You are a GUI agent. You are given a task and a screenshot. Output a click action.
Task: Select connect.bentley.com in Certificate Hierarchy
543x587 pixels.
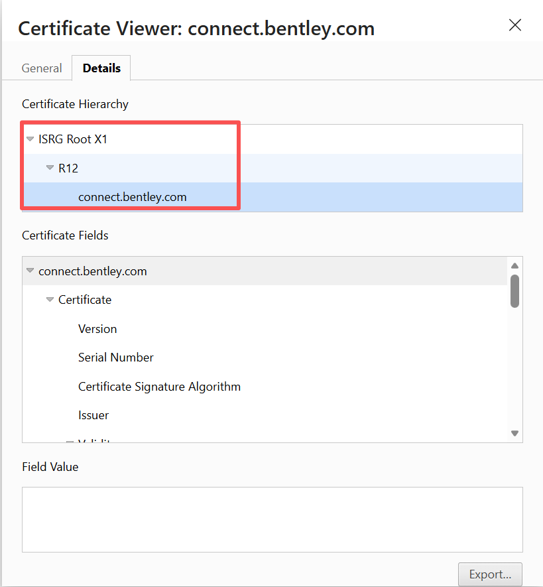click(132, 197)
